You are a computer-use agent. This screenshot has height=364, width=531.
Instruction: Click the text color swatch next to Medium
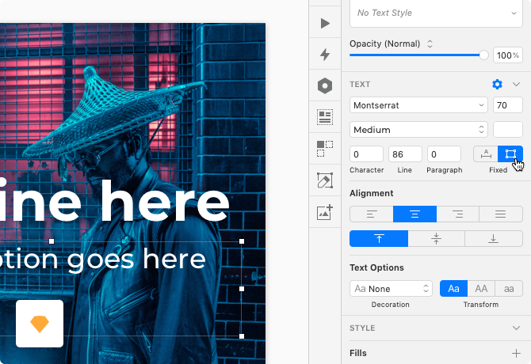tap(508, 130)
